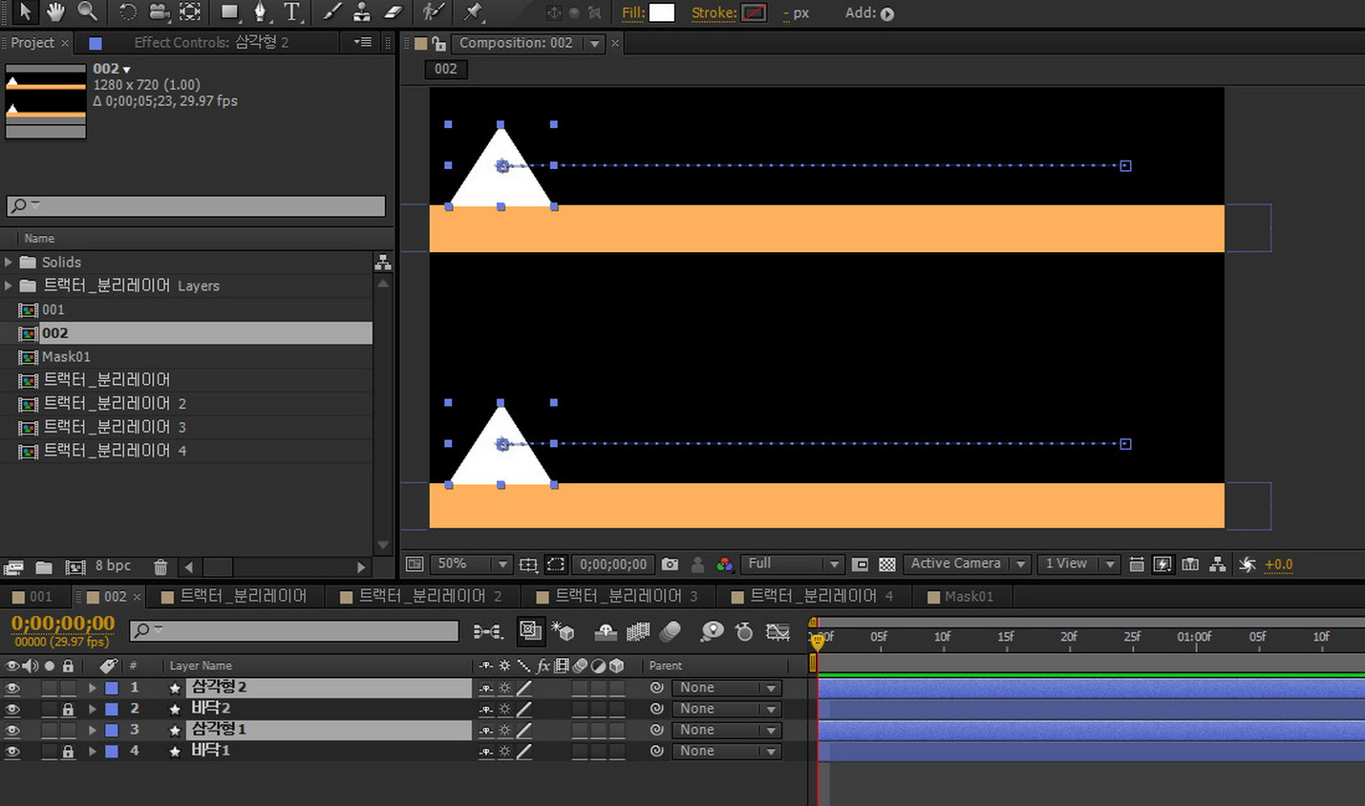Expand the Solids folder
The width and height of the screenshot is (1365, 806).
click(9, 262)
